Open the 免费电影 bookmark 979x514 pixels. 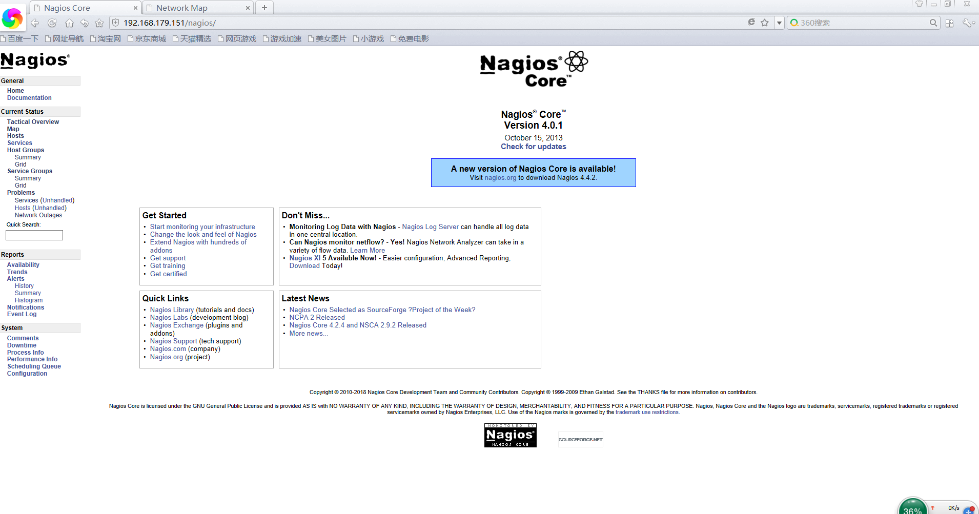pos(410,39)
